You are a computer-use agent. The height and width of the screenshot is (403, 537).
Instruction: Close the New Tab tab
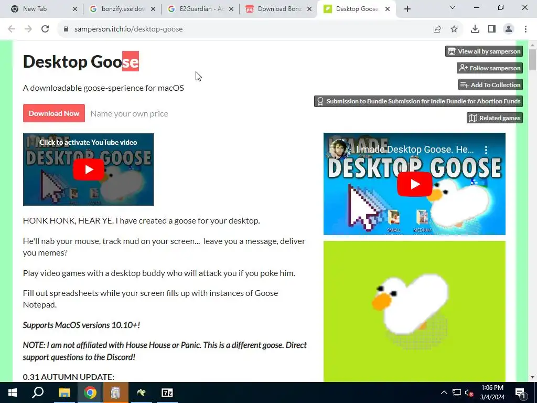tap(75, 9)
